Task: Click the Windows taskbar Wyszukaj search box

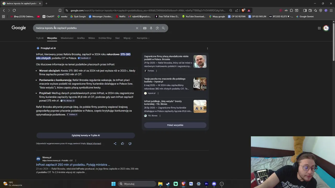Action: pyautogui.click(x=136, y=184)
